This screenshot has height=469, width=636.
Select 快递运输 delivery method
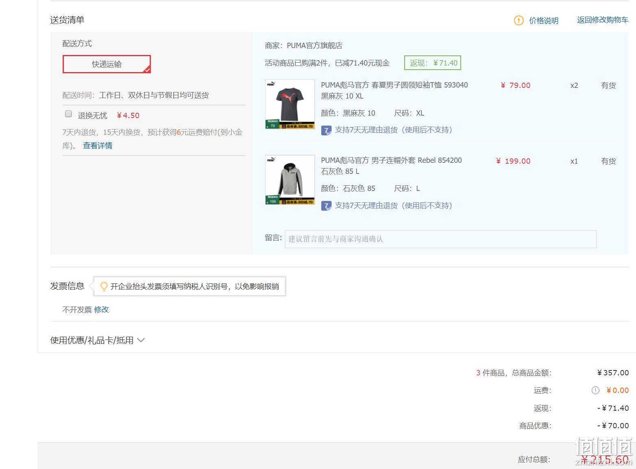(107, 64)
